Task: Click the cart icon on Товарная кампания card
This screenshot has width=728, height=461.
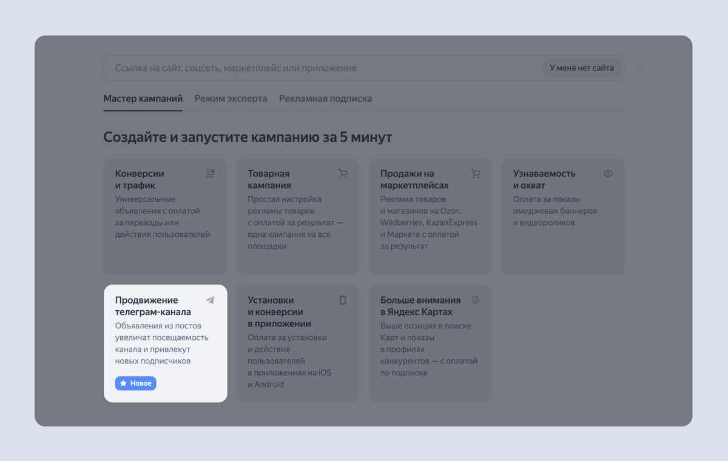Action: (x=343, y=173)
